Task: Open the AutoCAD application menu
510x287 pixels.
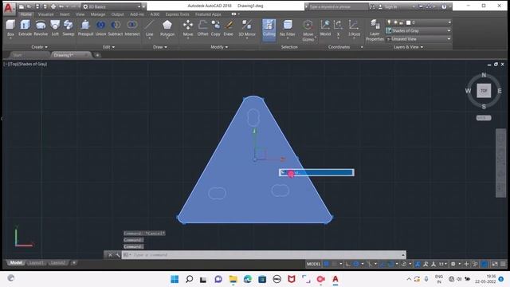Action: coord(9,8)
